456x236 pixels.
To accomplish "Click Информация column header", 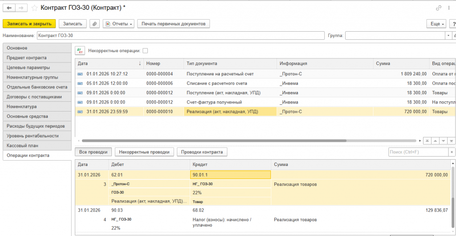I will (x=325, y=63).
